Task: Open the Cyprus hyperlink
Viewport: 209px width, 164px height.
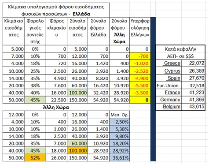Action: (172, 71)
